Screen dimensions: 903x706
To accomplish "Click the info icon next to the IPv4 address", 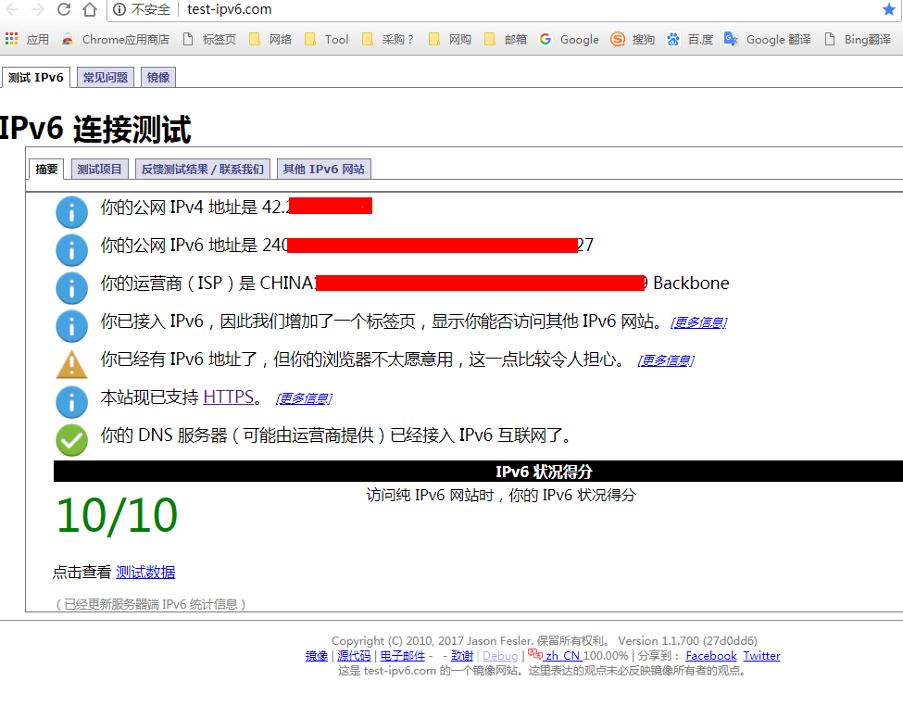I will tap(71, 212).
